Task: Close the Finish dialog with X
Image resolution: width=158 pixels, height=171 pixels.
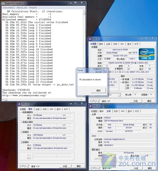Action: click(104, 70)
